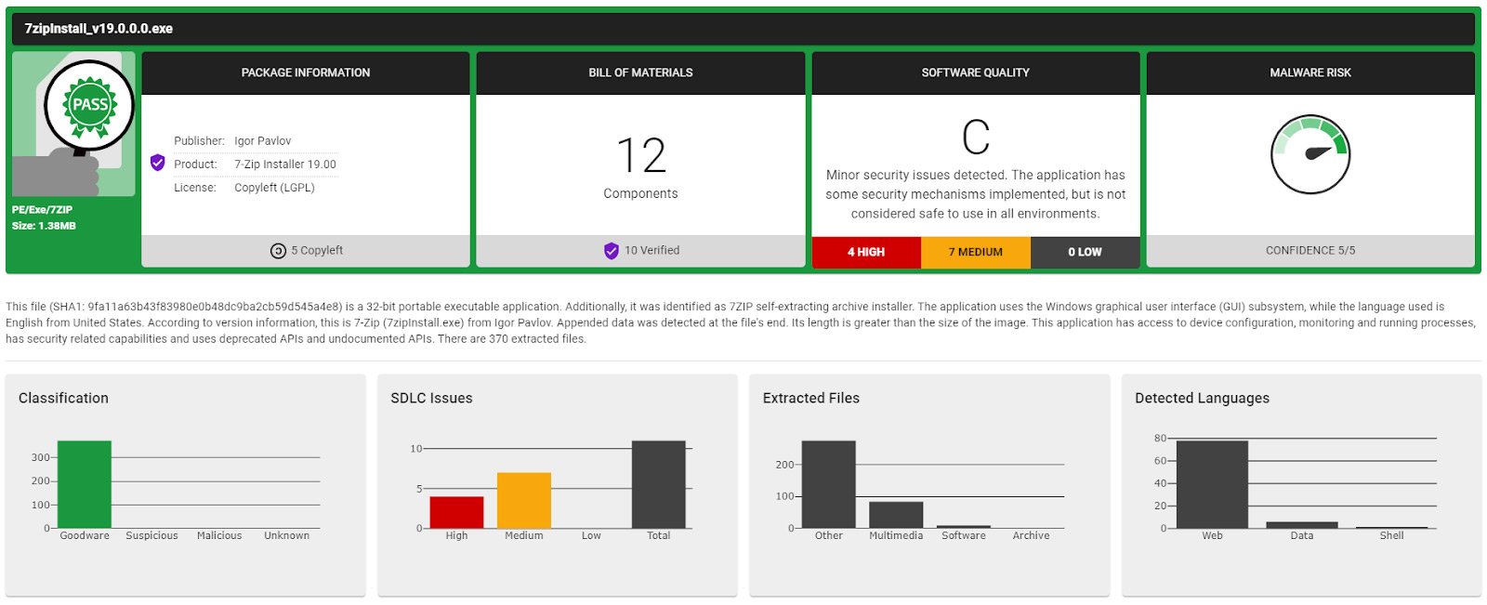Viewport: 1487px width, 605px height.
Task: Select the BILL OF MATERIALS header
Action: 640,72
